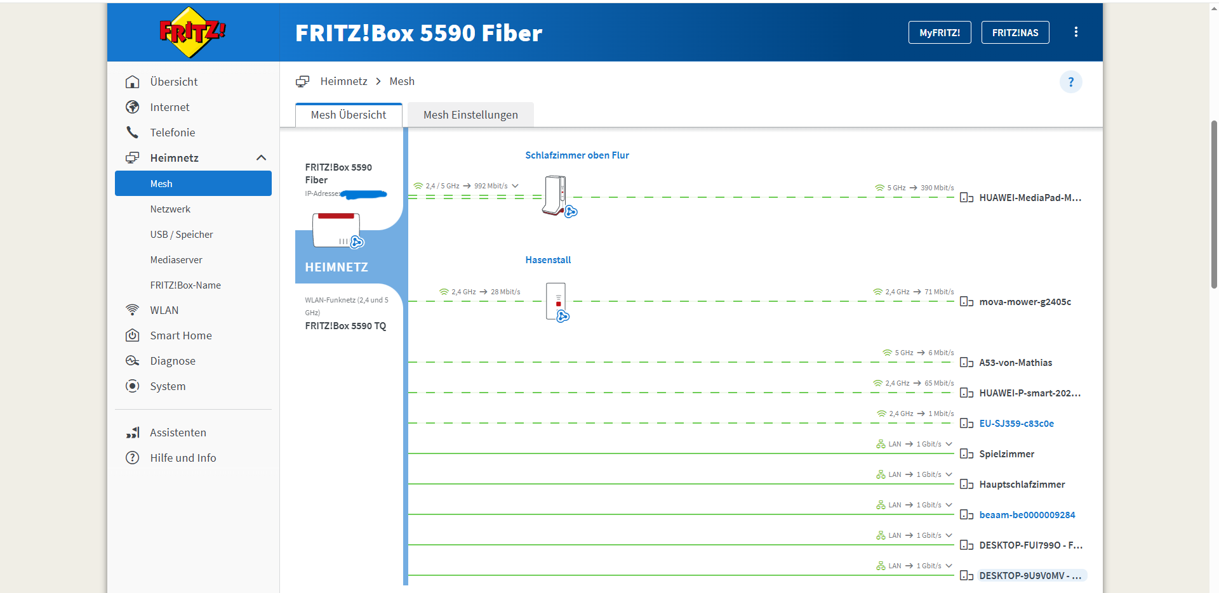Click the Übersicht house icon

click(x=132, y=82)
